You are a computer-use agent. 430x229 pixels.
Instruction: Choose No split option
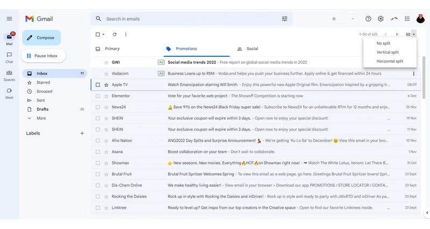pyautogui.click(x=383, y=43)
